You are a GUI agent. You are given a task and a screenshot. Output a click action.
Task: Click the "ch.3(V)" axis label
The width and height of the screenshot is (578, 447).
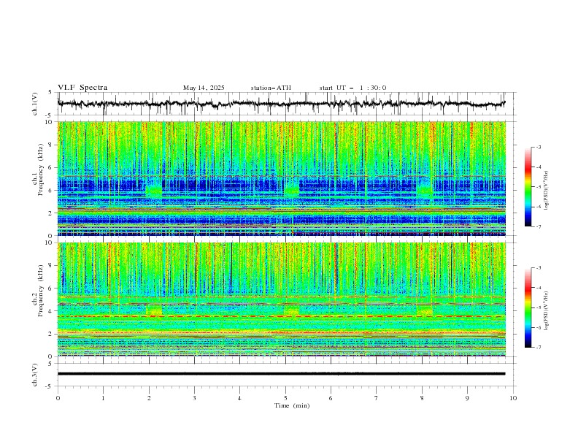(x=35, y=375)
